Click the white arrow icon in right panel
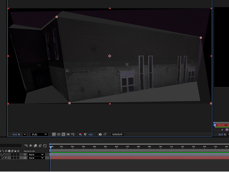The width and height of the screenshot is (229, 172). coord(222,130)
